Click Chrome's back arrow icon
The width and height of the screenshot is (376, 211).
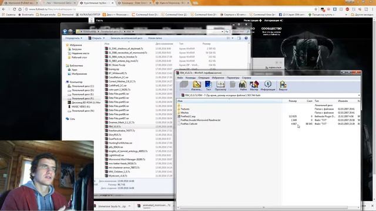[x=4, y=9]
